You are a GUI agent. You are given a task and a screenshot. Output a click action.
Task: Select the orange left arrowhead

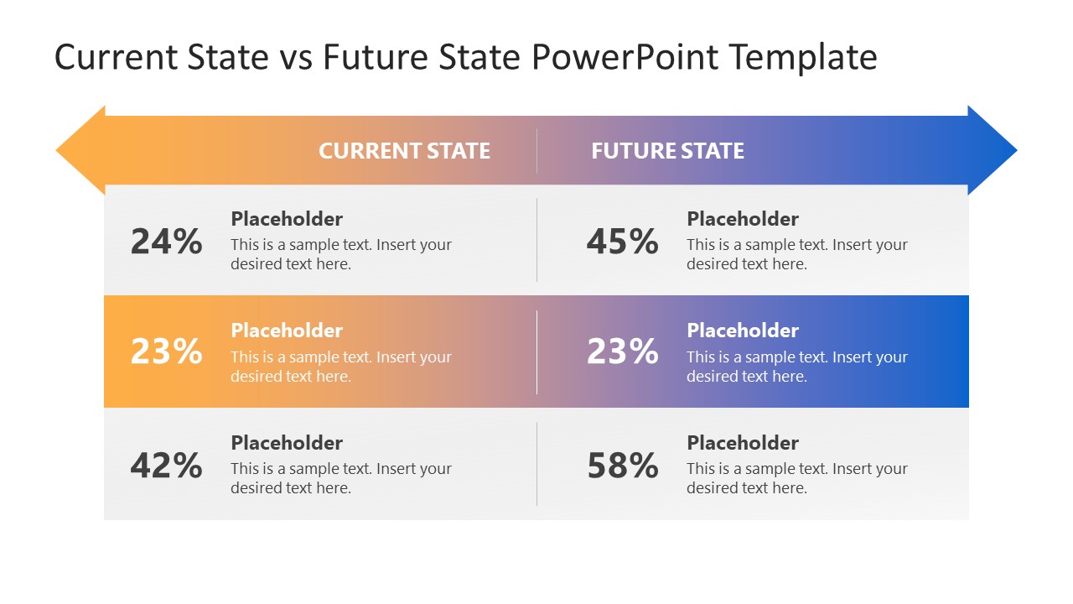[x=80, y=150]
